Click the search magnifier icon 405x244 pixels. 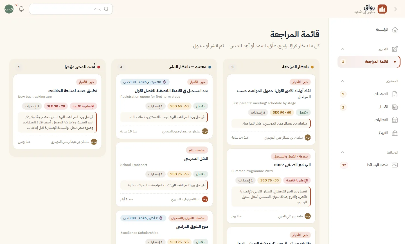106,9
